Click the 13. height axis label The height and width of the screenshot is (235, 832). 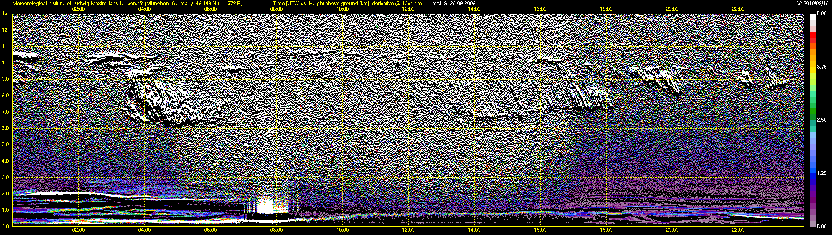tap(5, 14)
